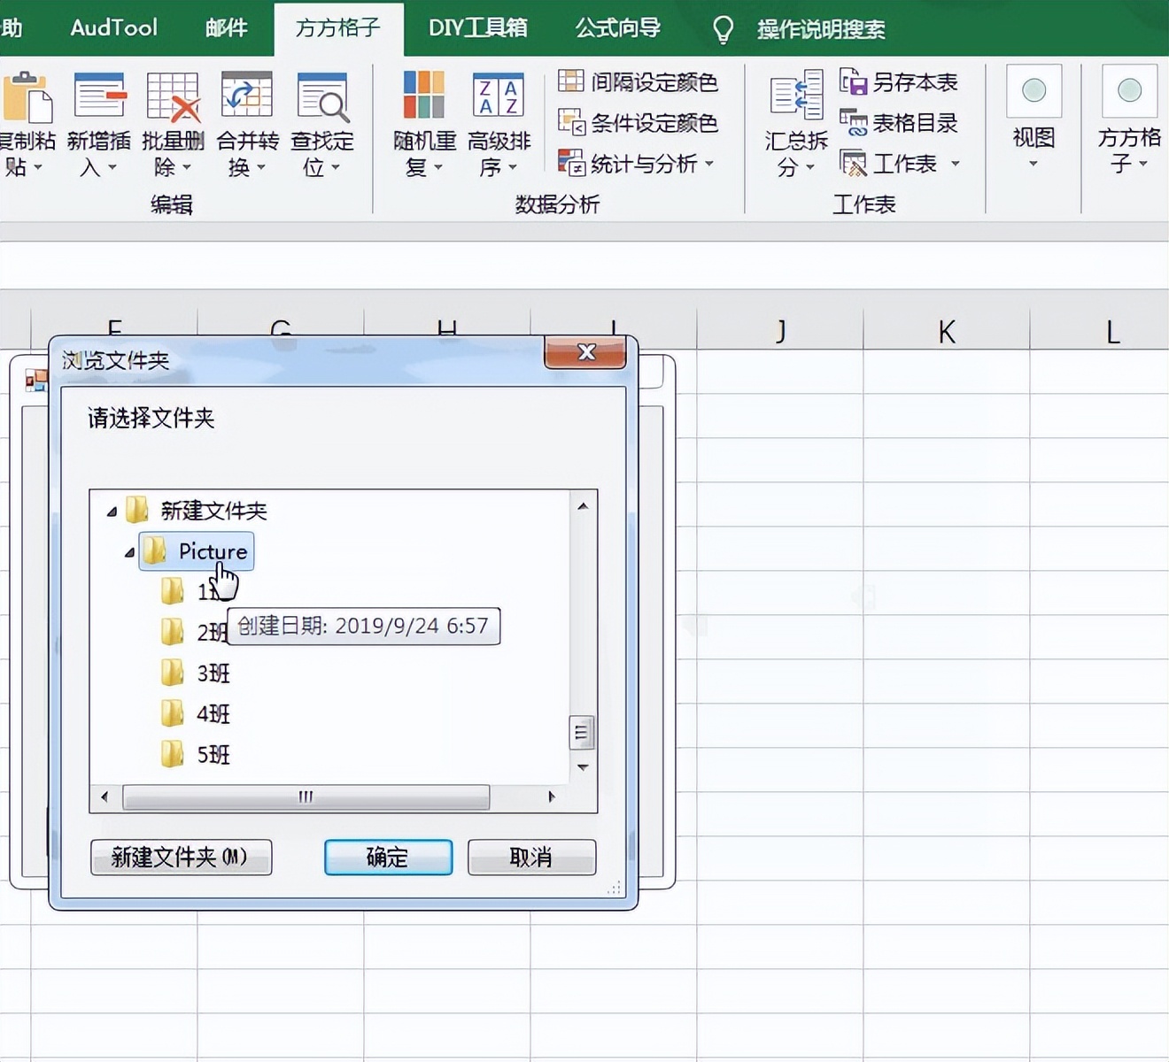Click the 间隔设定颜色 interval coloring icon

click(x=571, y=81)
